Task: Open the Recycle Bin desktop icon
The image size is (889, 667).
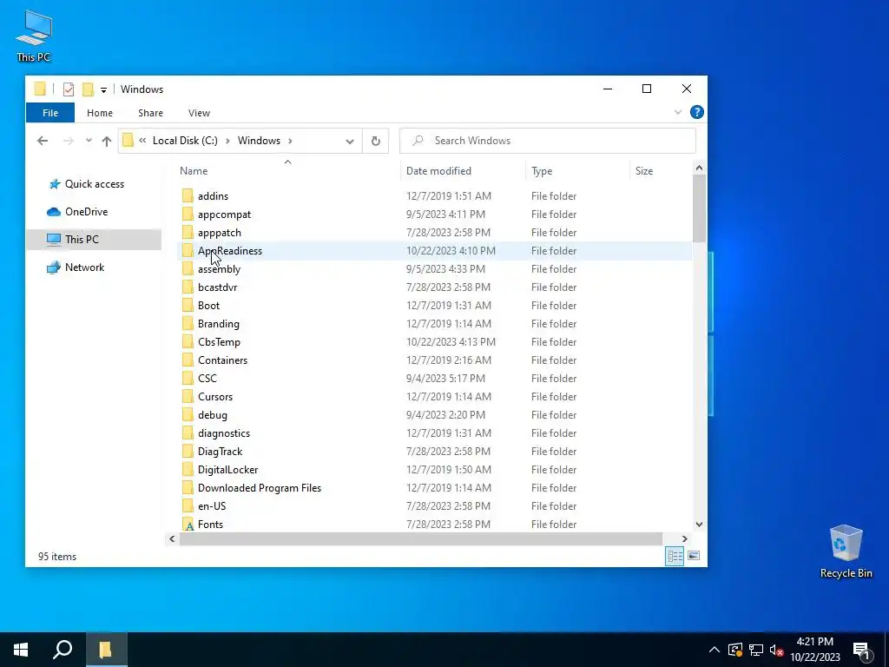Action: [846, 551]
